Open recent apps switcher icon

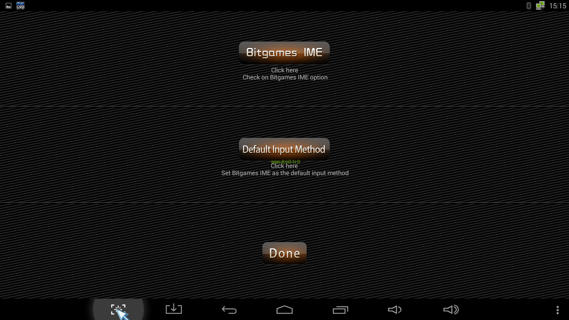click(x=341, y=309)
